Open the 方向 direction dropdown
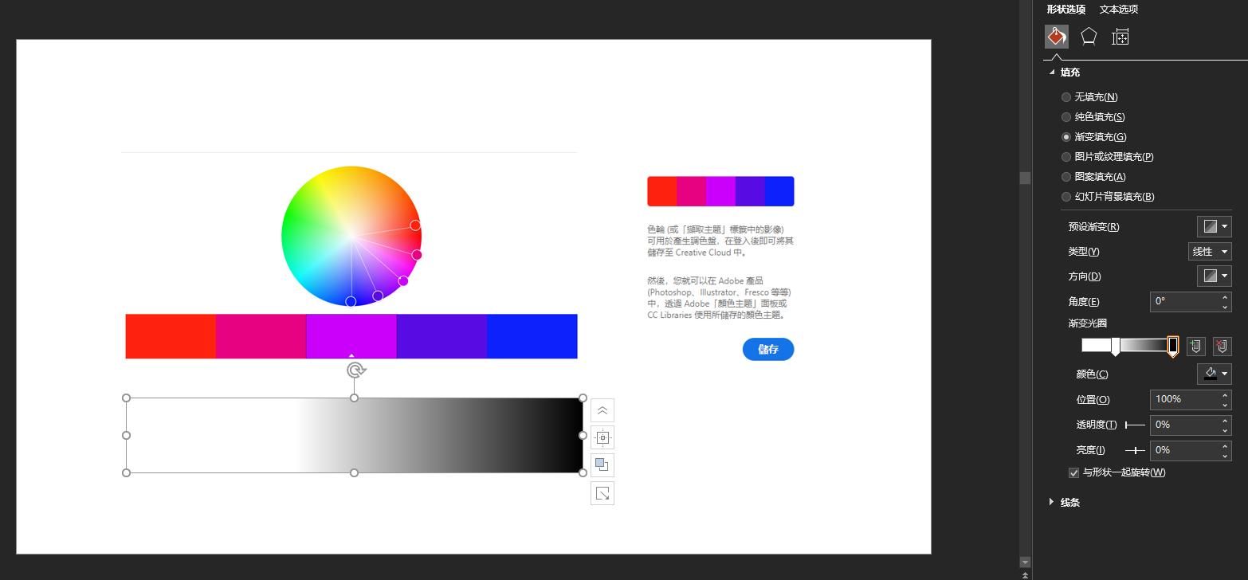1248x580 pixels. (1215, 276)
